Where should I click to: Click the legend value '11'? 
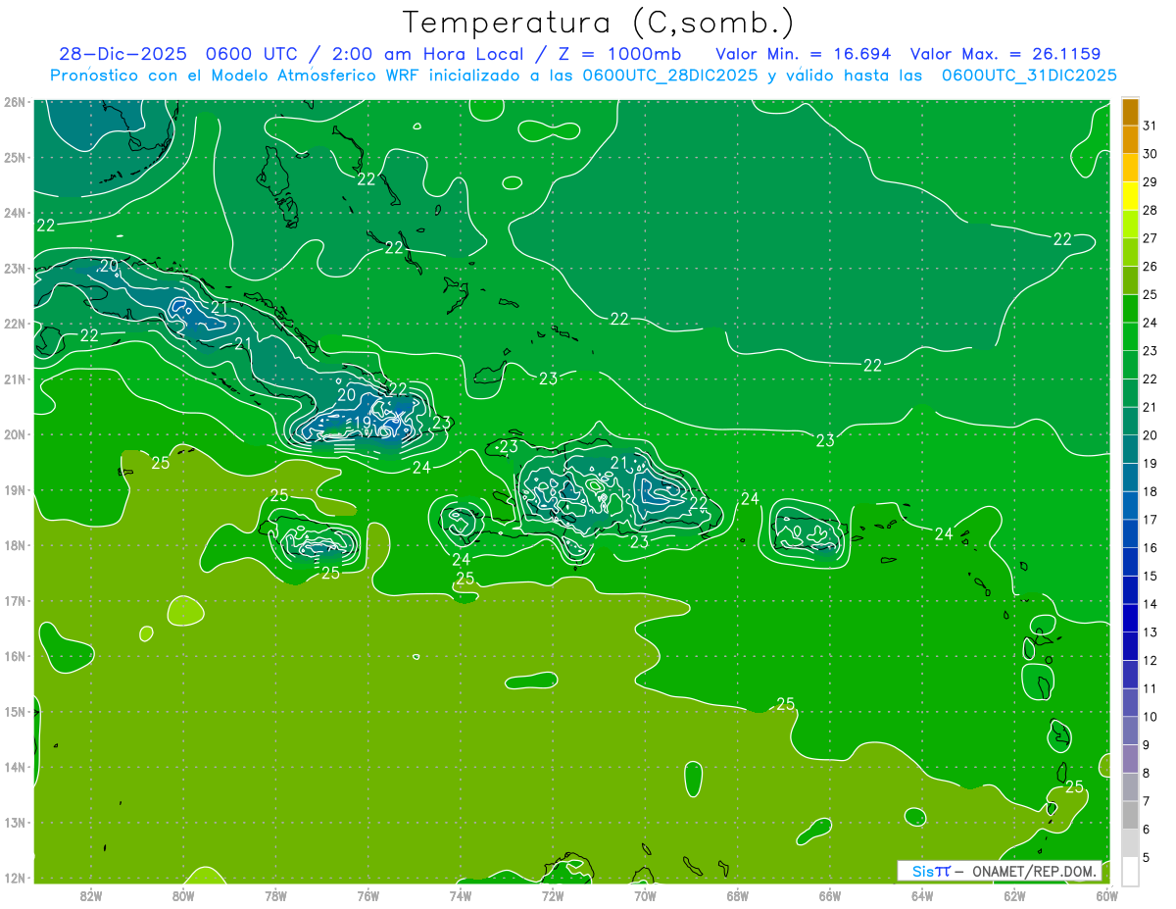pos(1150,689)
